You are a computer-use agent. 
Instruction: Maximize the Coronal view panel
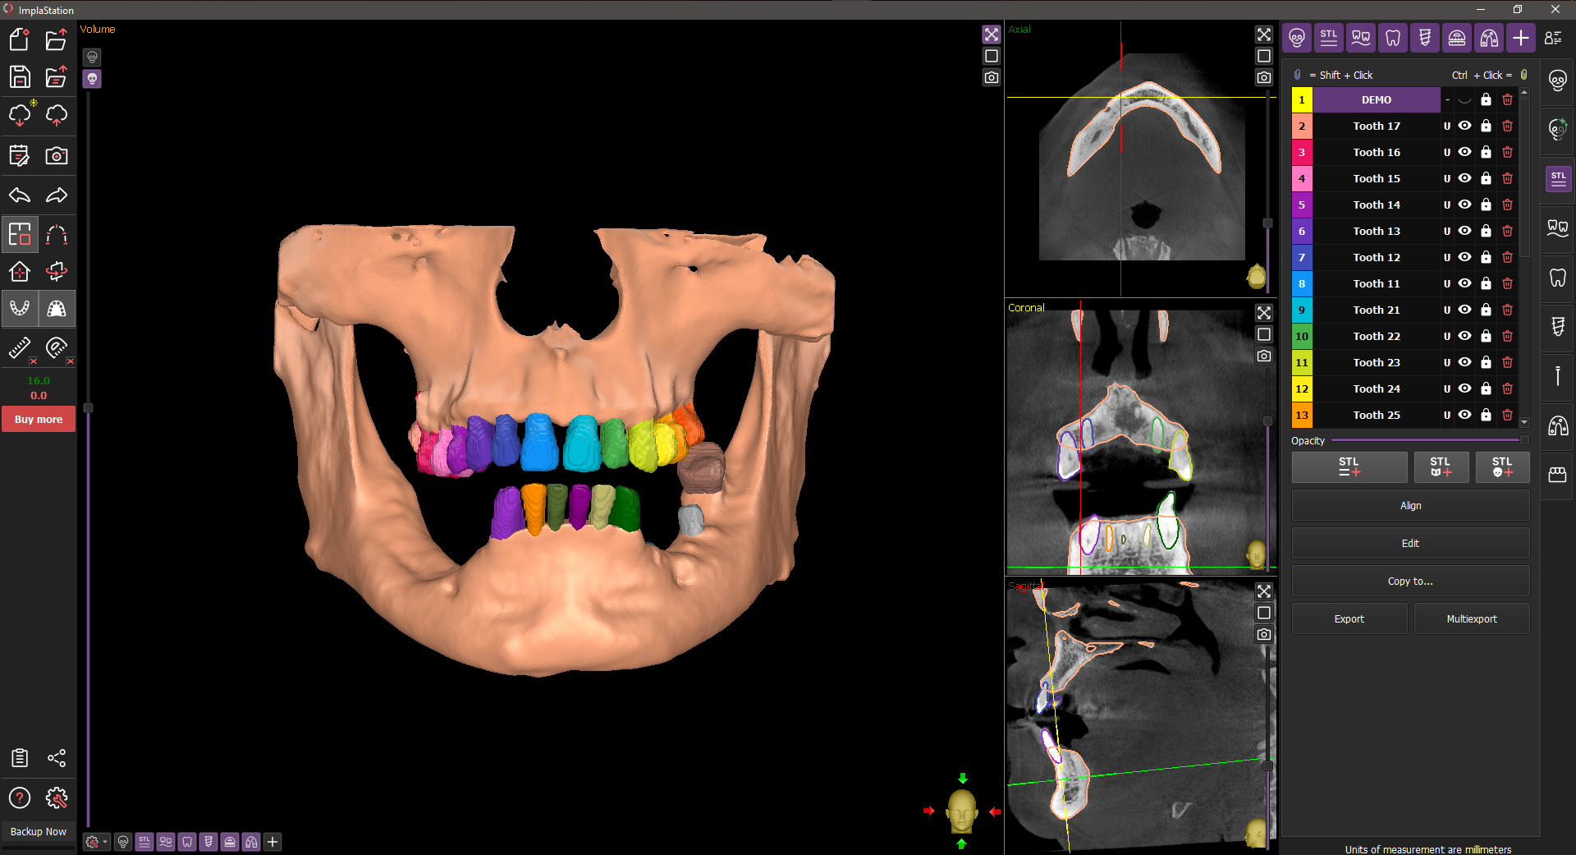1263,313
